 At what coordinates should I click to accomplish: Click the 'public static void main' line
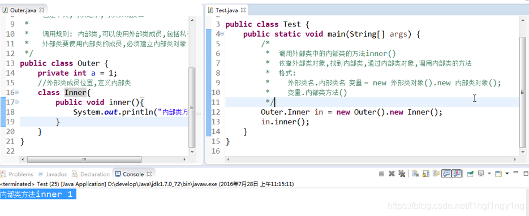[x=332, y=34]
